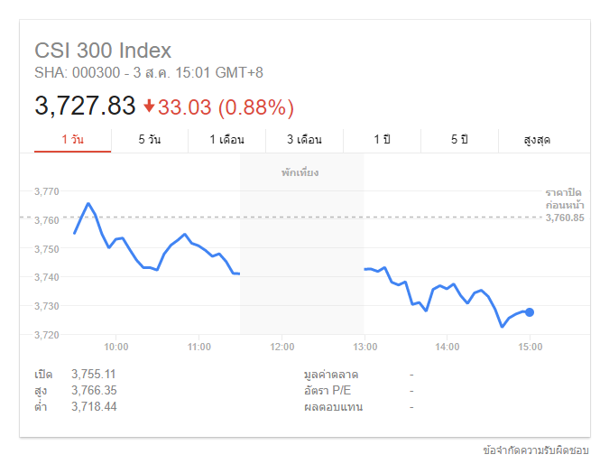Viewport: 609px width, 473px height.
Task: Select the 1 วัน tab
Action: [x=72, y=140]
